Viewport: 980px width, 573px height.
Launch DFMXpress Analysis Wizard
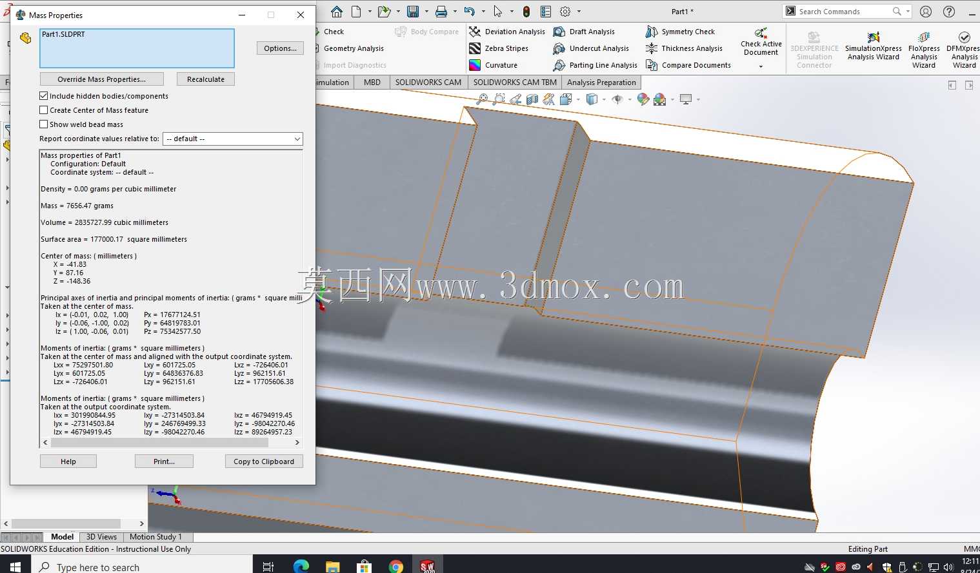(x=965, y=50)
